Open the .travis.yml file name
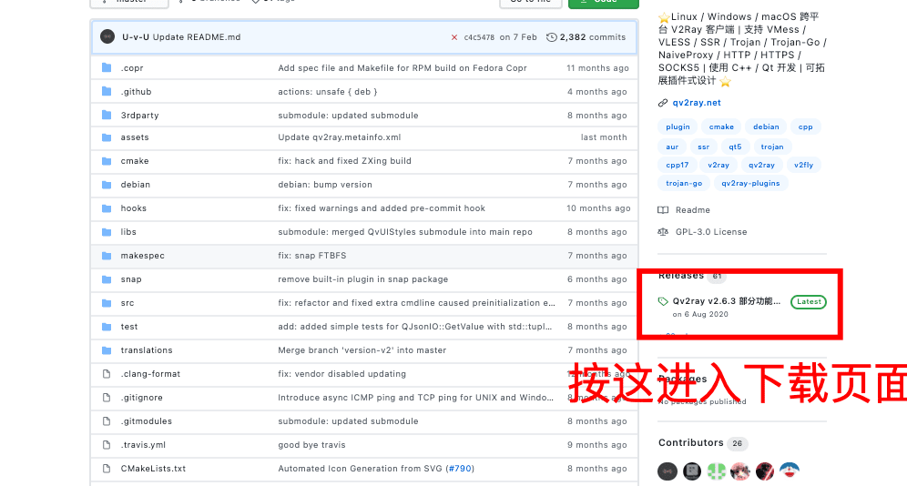This screenshot has height=486, width=907. point(143,445)
